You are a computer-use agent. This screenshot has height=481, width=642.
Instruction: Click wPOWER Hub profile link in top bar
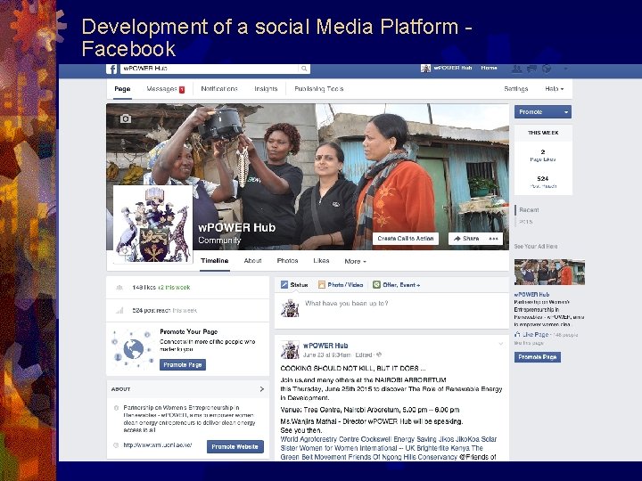pyautogui.click(x=447, y=68)
